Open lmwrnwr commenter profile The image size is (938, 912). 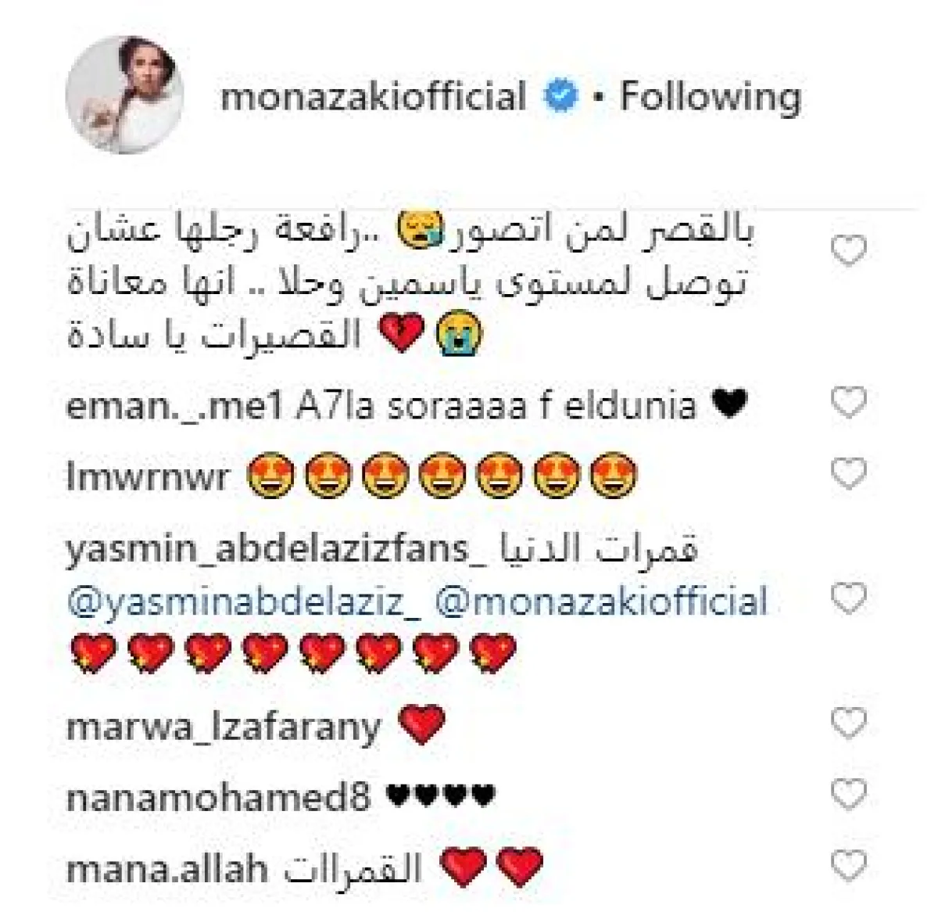tap(148, 477)
